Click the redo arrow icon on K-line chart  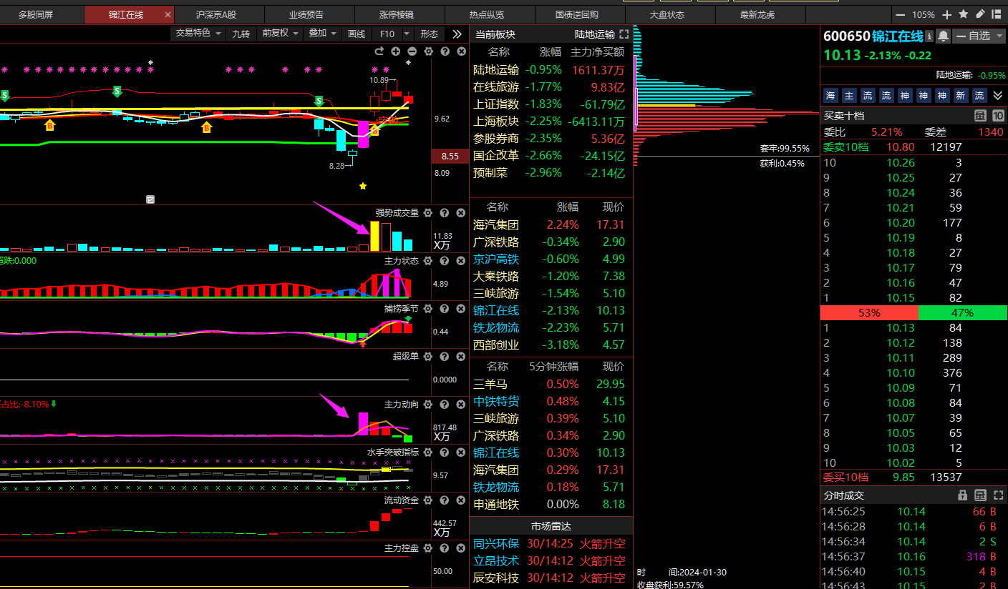click(379, 51)
